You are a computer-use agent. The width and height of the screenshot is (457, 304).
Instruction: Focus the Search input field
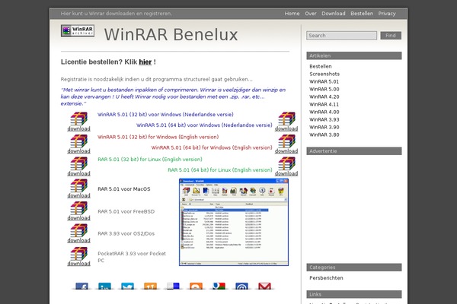[341, 36]
